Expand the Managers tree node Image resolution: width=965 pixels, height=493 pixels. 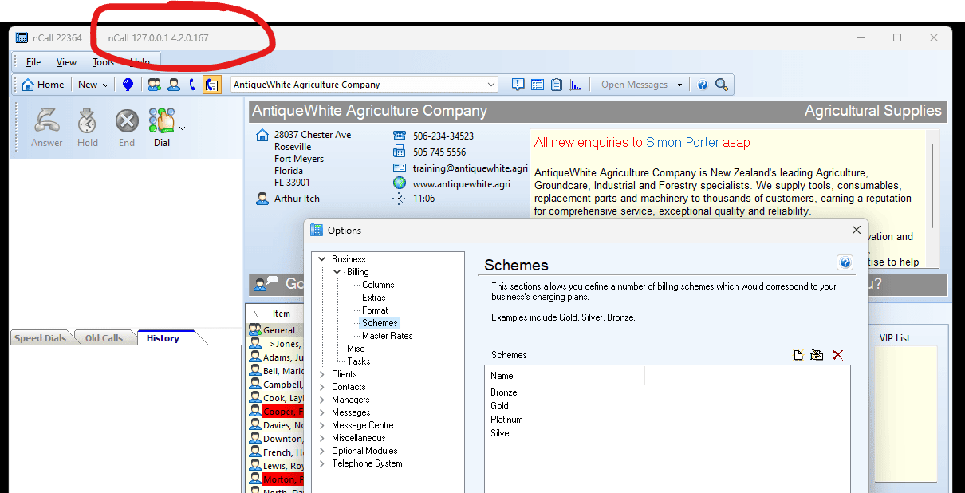(322, 400)
